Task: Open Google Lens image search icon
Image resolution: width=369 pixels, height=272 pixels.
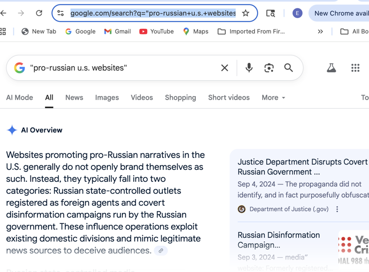Action: click(x=269, y=68)
